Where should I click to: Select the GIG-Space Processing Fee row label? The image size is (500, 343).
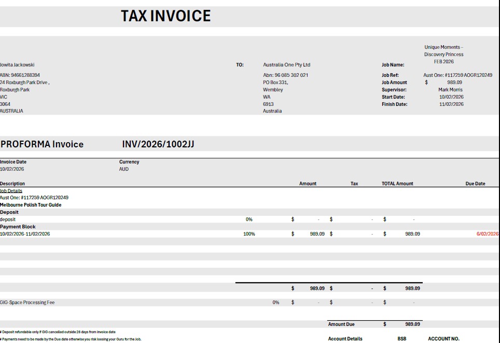click(27, 303)
